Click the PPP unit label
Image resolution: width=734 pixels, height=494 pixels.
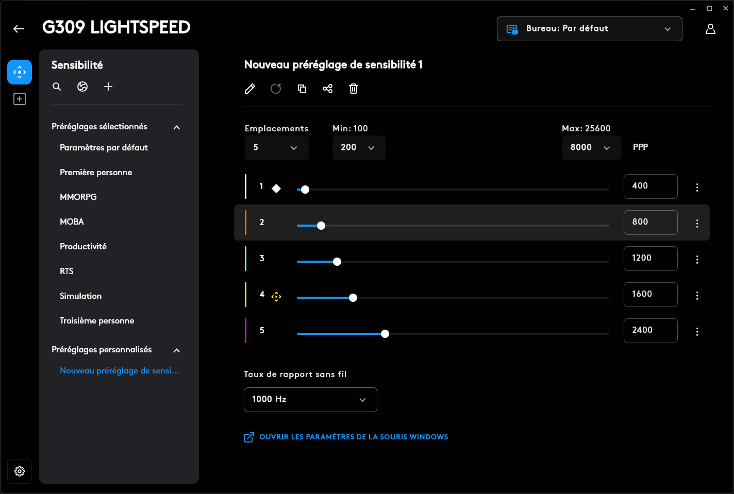[x=640, y=147]
